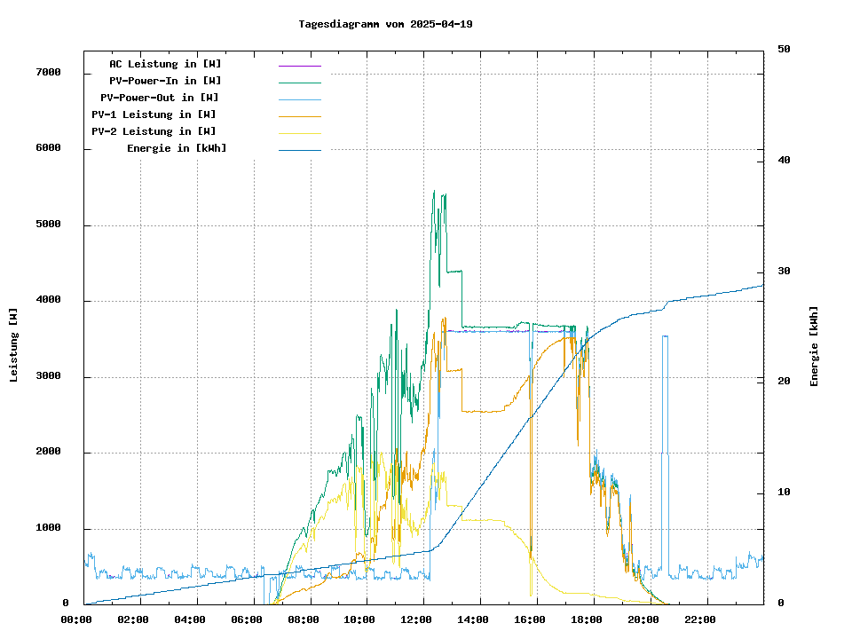Click the '7000' value on the left axis

click(x=47, y=72)
